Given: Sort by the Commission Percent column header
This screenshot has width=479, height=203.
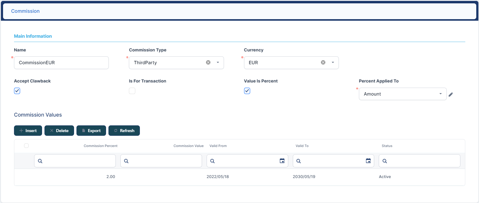Looking at the screenshot, I should click(x=101, y=146).
